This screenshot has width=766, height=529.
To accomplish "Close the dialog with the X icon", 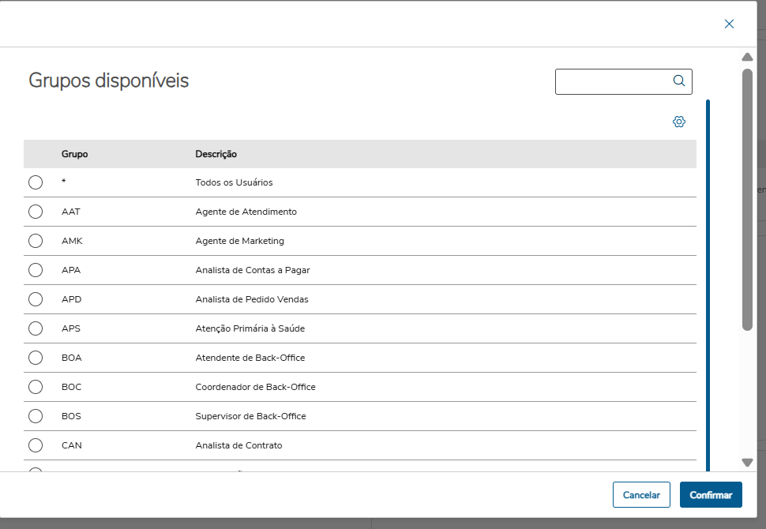I will pyautogui.click(x=729, y=24).
